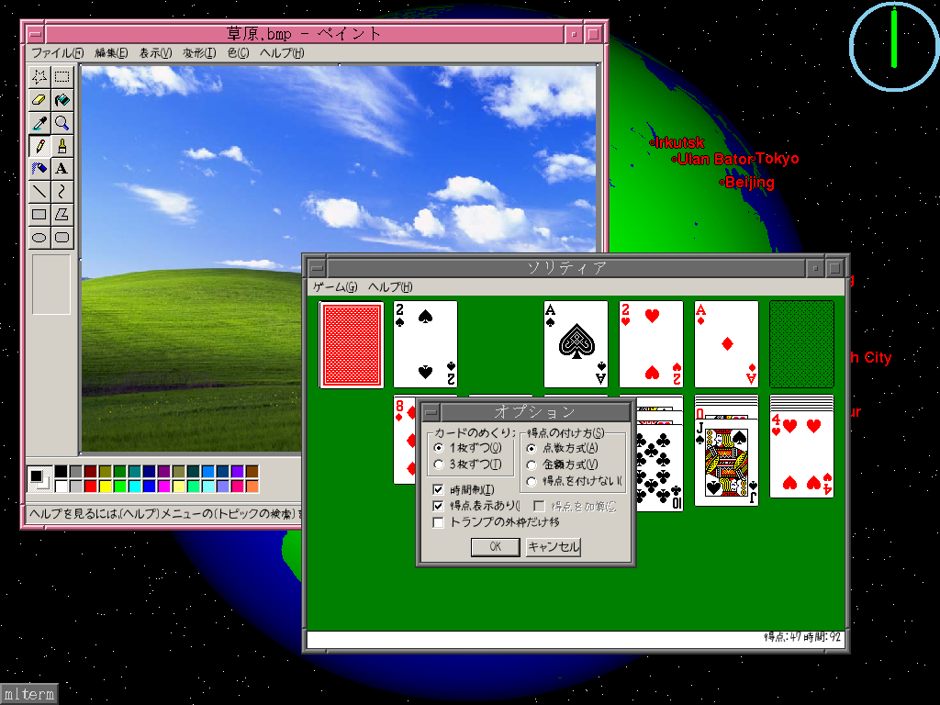
Task: Activate the Pick color eyedropper tool
Action: (x=39, y=123)
